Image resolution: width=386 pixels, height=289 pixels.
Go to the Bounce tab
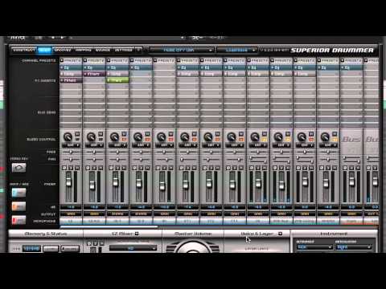coord(103,50)
